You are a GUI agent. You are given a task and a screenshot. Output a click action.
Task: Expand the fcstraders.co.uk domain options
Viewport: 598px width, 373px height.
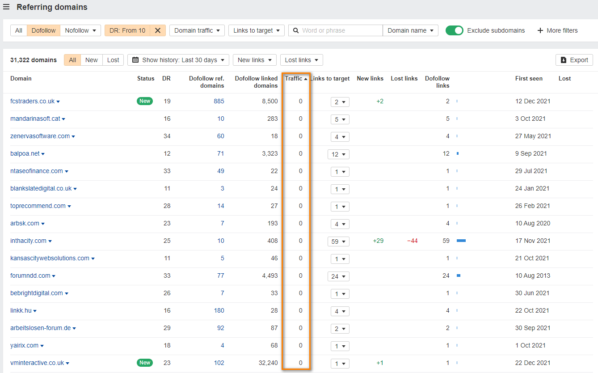pyautogui.click(x=58, y=101)
